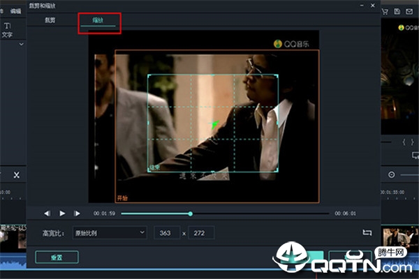419x279 pixels.
Task: Click the playback progress slider handle
Action: (x=190, y=213)
